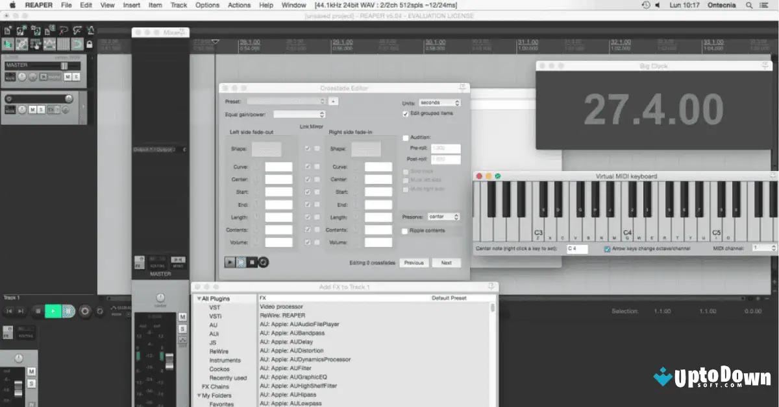Viewport: 779px width, 407px height.
Task: Select the AU: Apple: AUDelay plugin entry
Action: (286, 342)
